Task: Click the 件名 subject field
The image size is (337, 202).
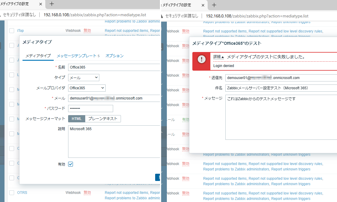Action: [281, 88]
